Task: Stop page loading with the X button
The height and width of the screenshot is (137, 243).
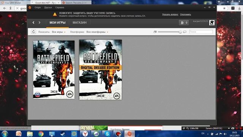Action: click(x=17, y=8)
